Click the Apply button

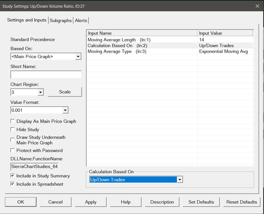[91, 202]
